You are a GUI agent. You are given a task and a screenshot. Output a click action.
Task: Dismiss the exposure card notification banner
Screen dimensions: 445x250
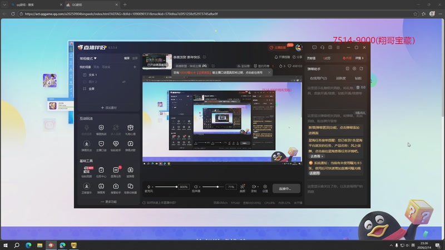pyautogui.click(x=269, y=73)
